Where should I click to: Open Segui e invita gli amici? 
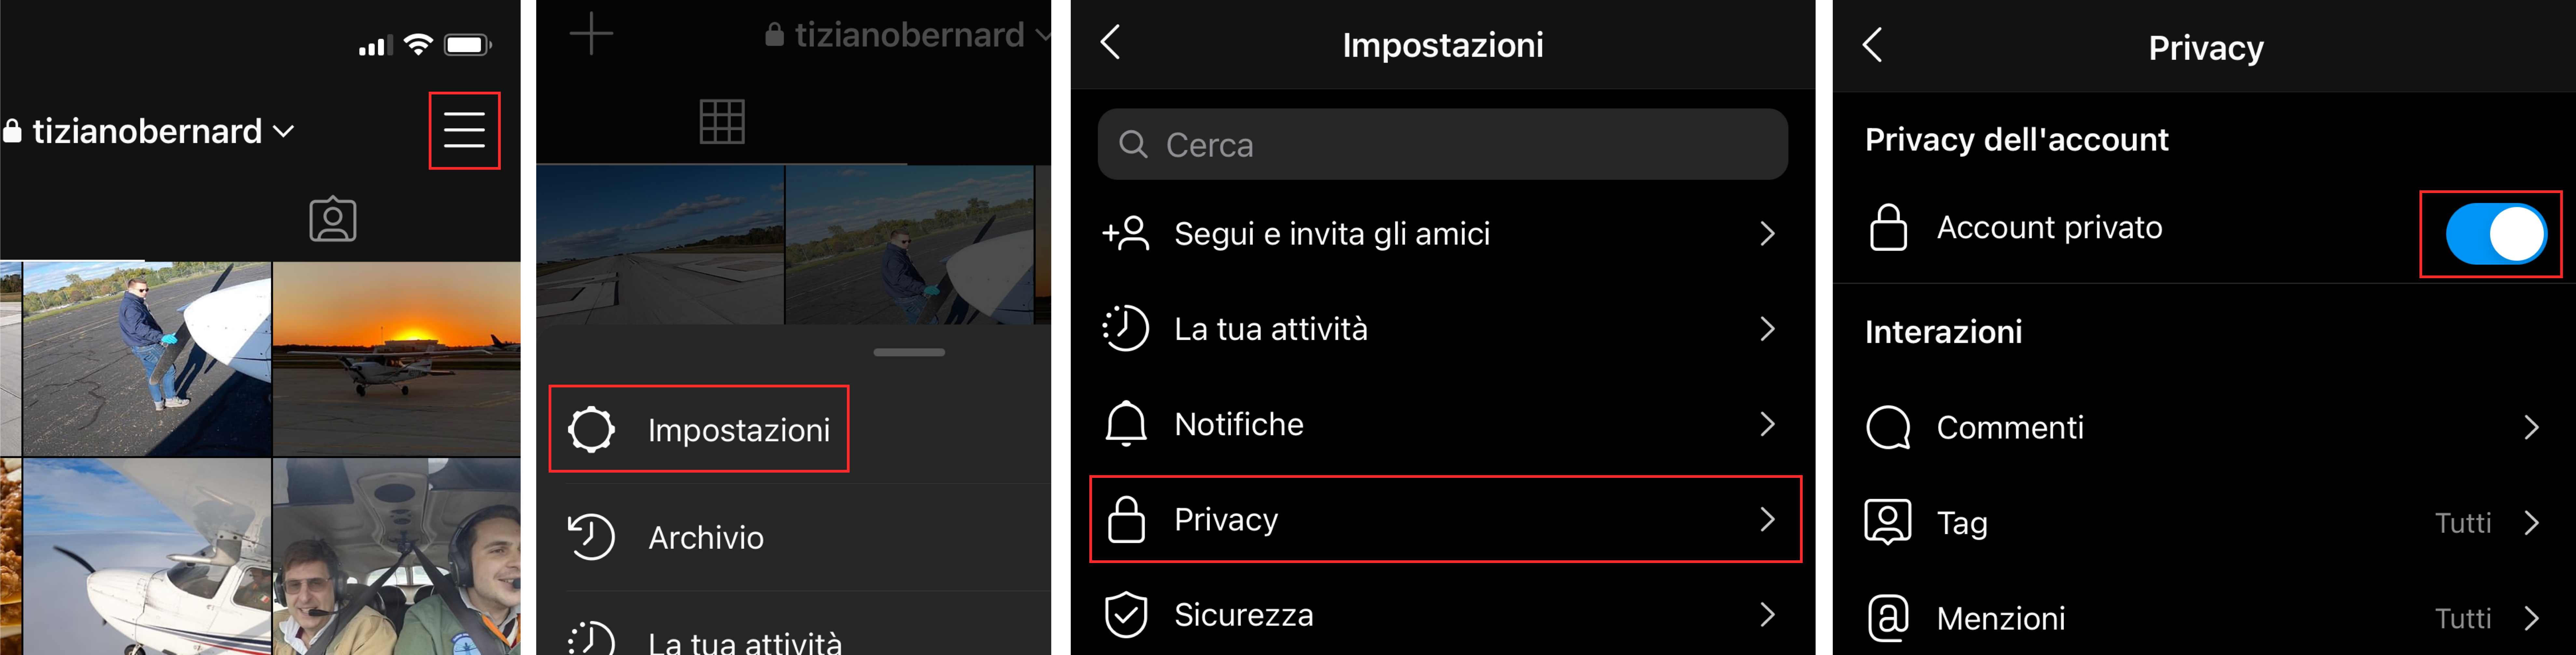point(1442,234)
